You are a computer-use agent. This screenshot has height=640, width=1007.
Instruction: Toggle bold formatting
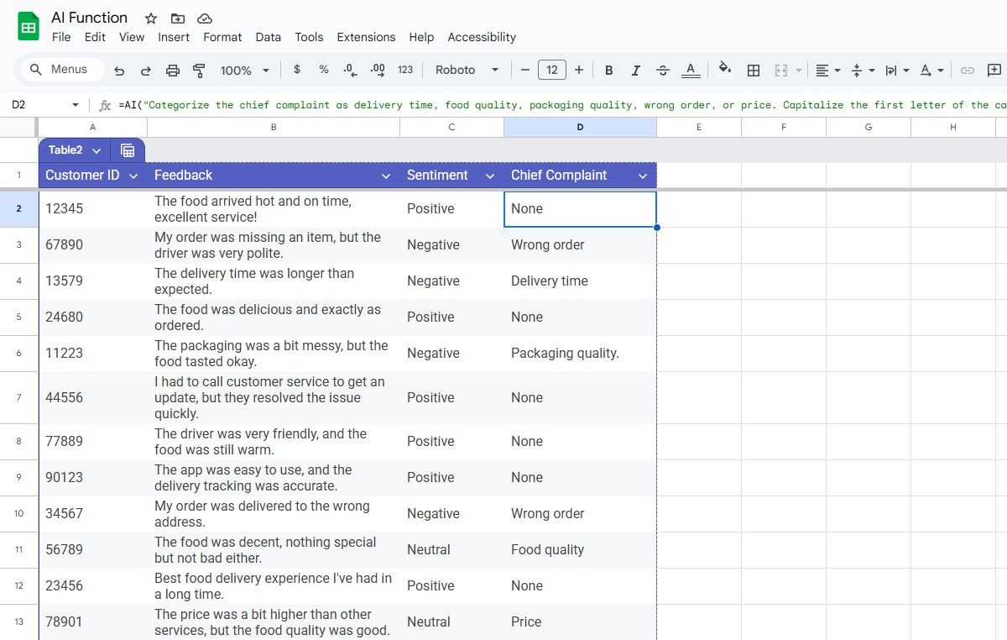pos(609,70)
